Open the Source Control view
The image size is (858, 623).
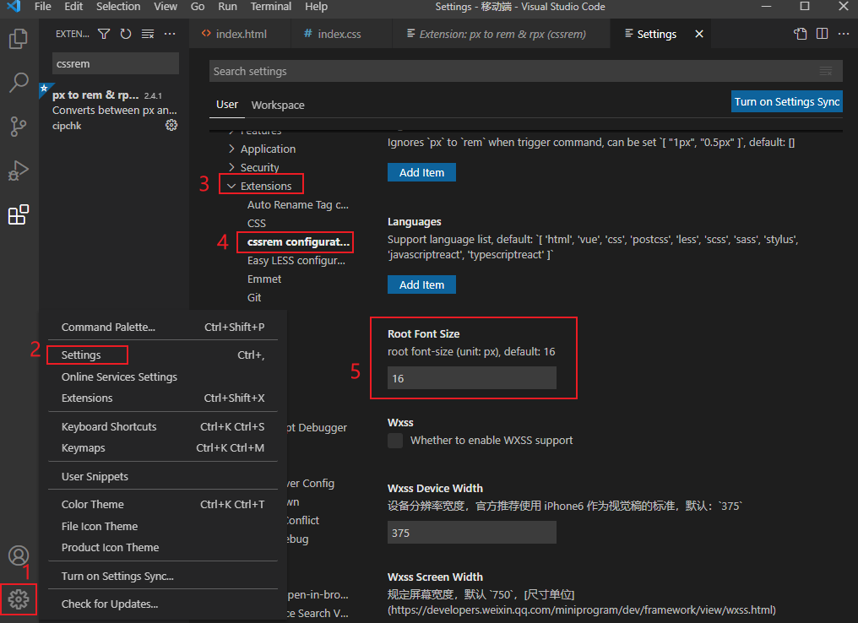pos(18,127)
